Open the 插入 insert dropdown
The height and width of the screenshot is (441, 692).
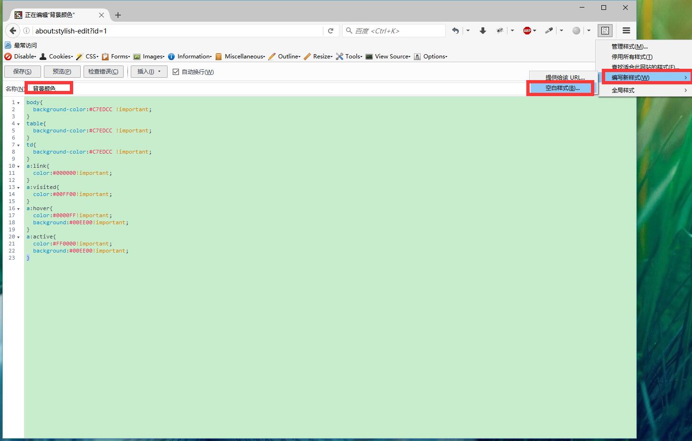(x=149, y=72)
